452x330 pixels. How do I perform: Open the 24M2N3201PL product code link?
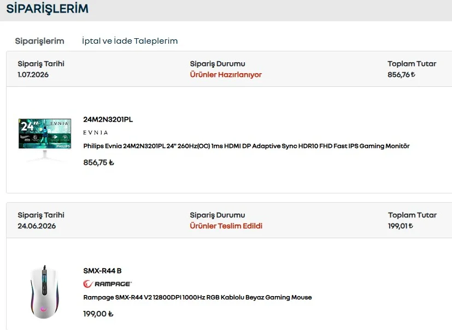pyautogui.click(x=108, y=119)
